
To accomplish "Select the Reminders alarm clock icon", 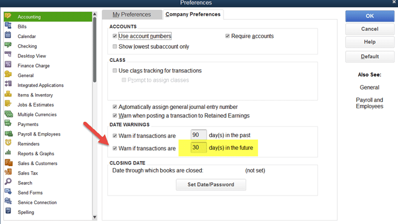I will pyautogui.click(x=8, y=143).
